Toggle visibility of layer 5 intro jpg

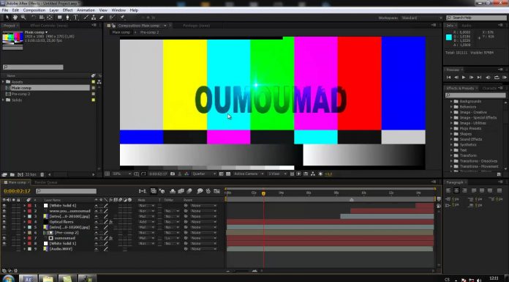[x=4, y=227]
